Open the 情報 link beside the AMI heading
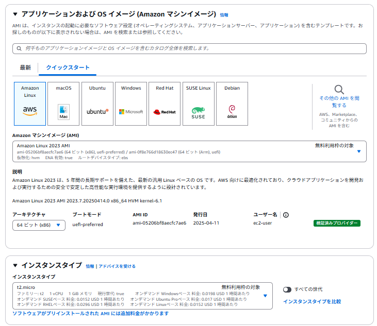This screenshot has width=377, height=326. (x=224, y=15)
